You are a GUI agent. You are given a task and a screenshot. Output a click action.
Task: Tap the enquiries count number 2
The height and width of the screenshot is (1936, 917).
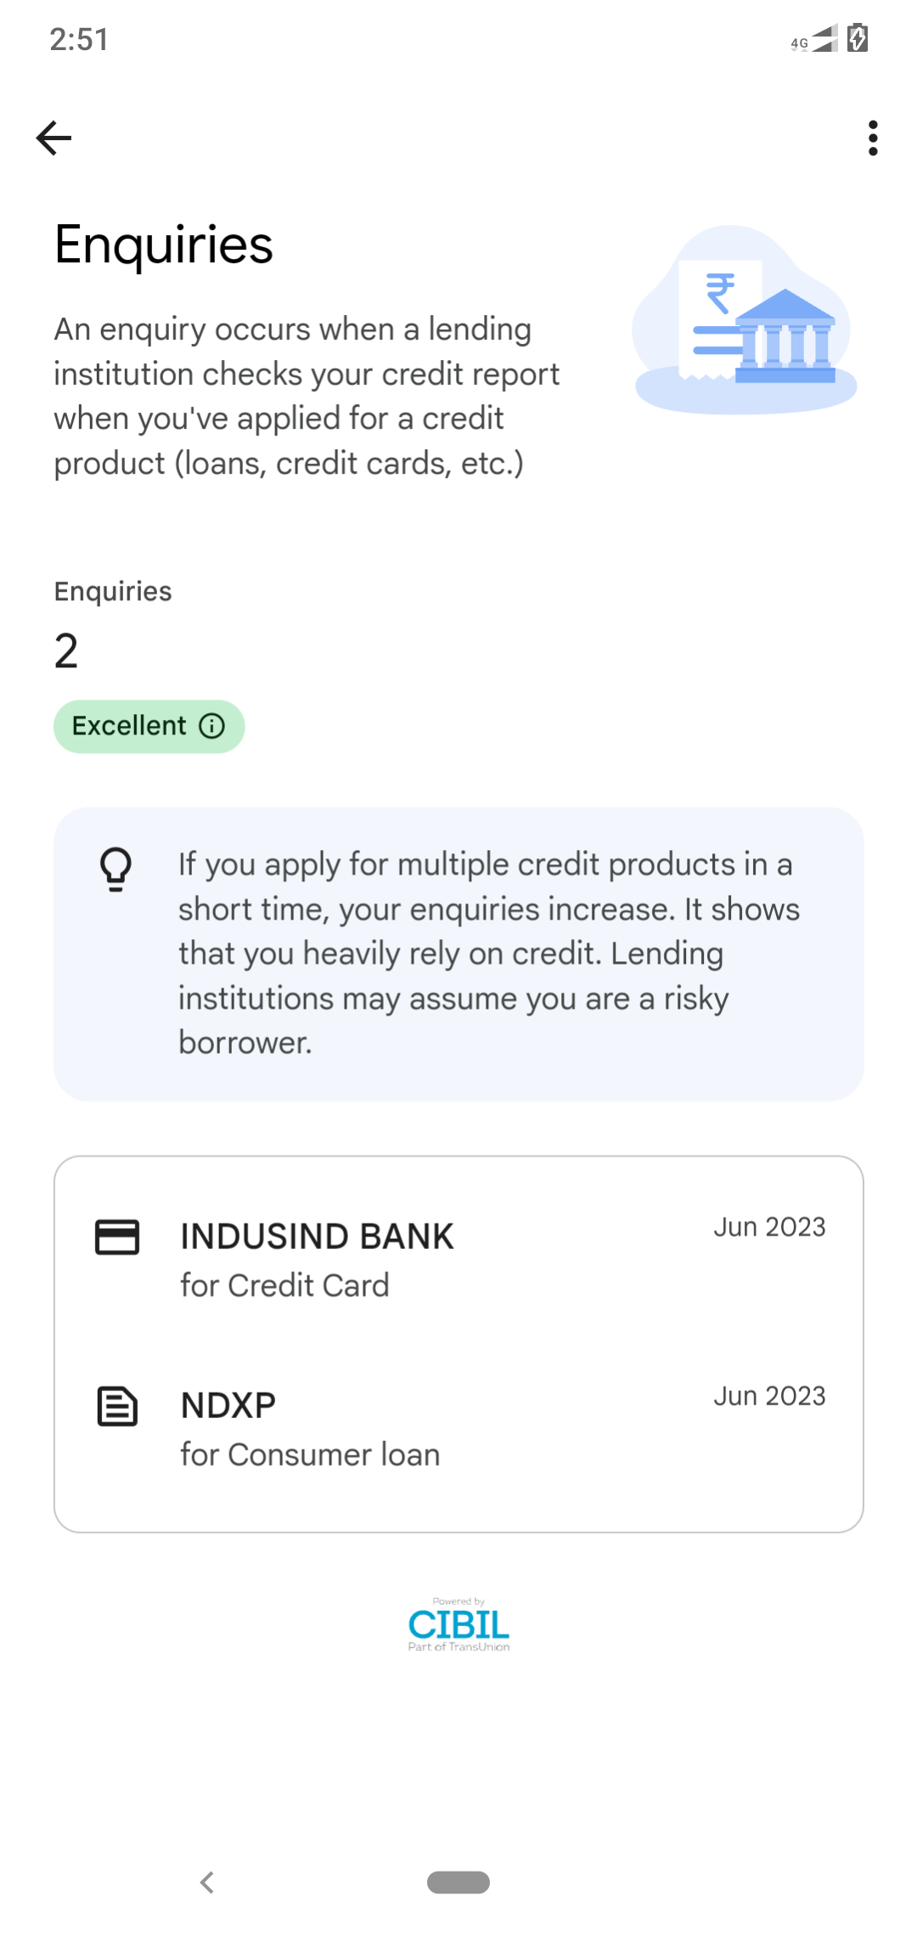click(66, 651)
